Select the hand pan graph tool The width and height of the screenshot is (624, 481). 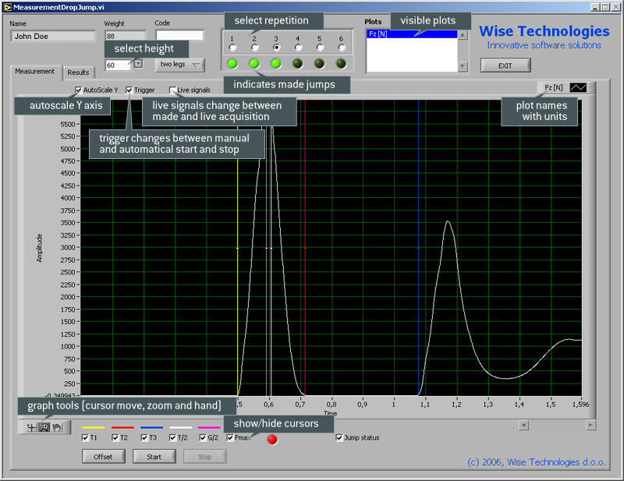point(57,428)
